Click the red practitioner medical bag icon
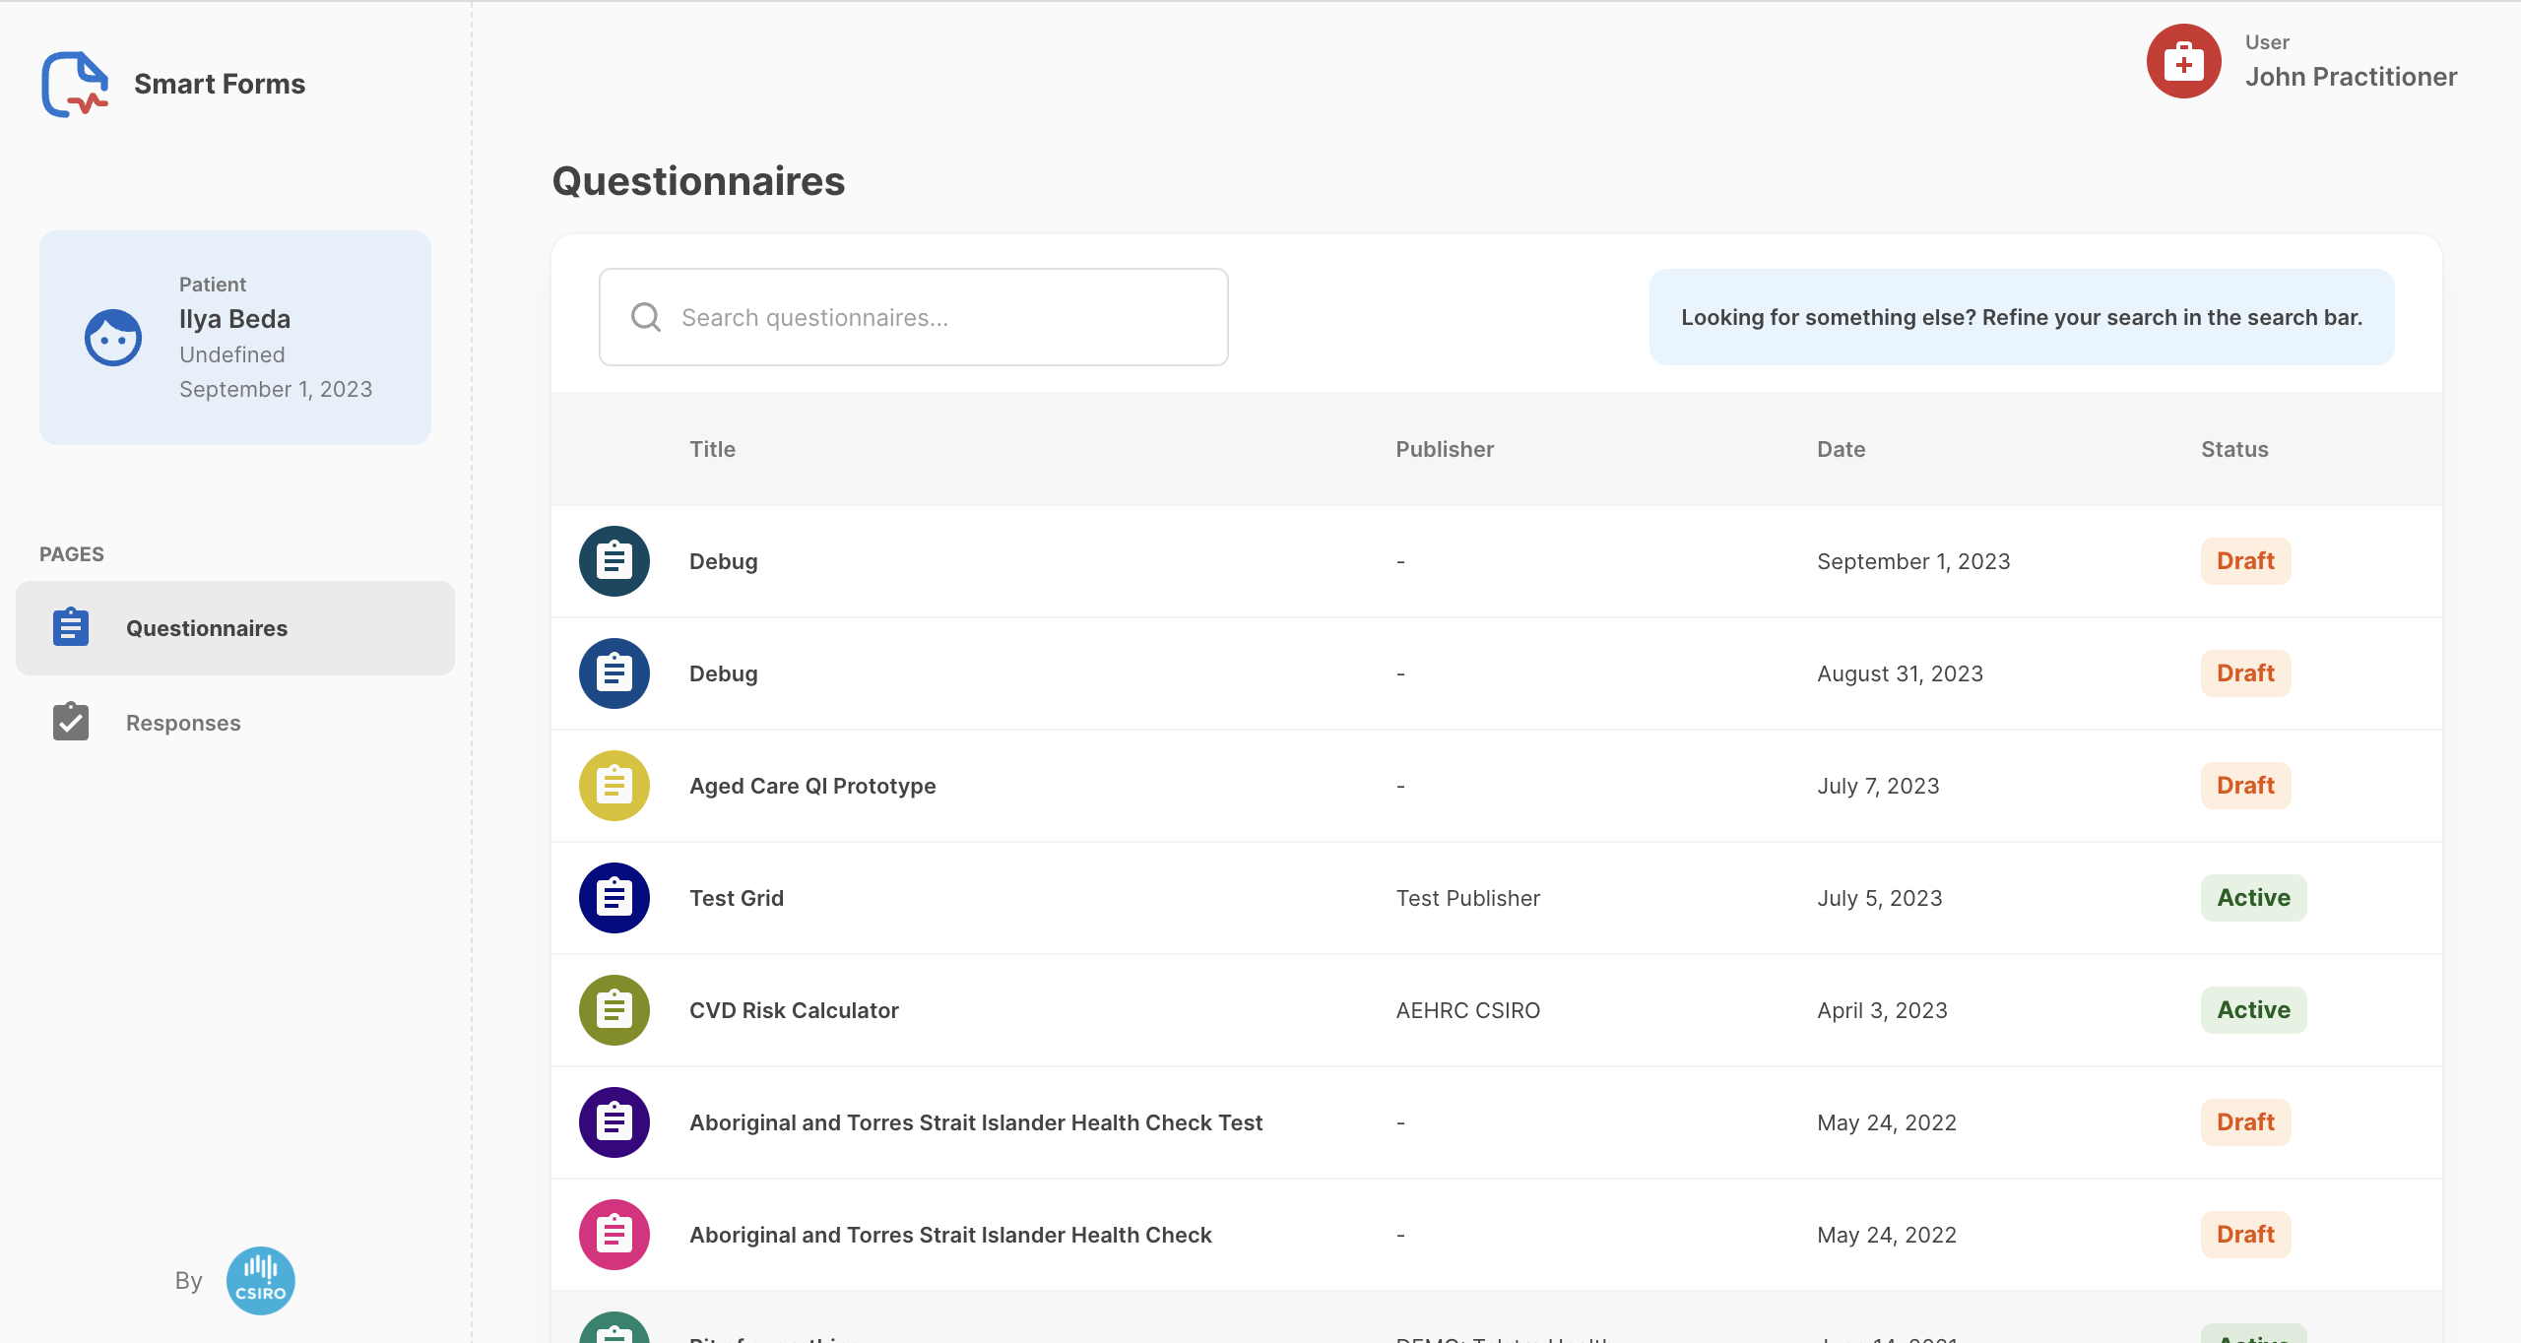The image size is (2521, 1343). coord(2183,62)
